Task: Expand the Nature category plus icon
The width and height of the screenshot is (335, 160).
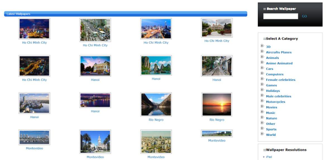Action: coord(262,117)
